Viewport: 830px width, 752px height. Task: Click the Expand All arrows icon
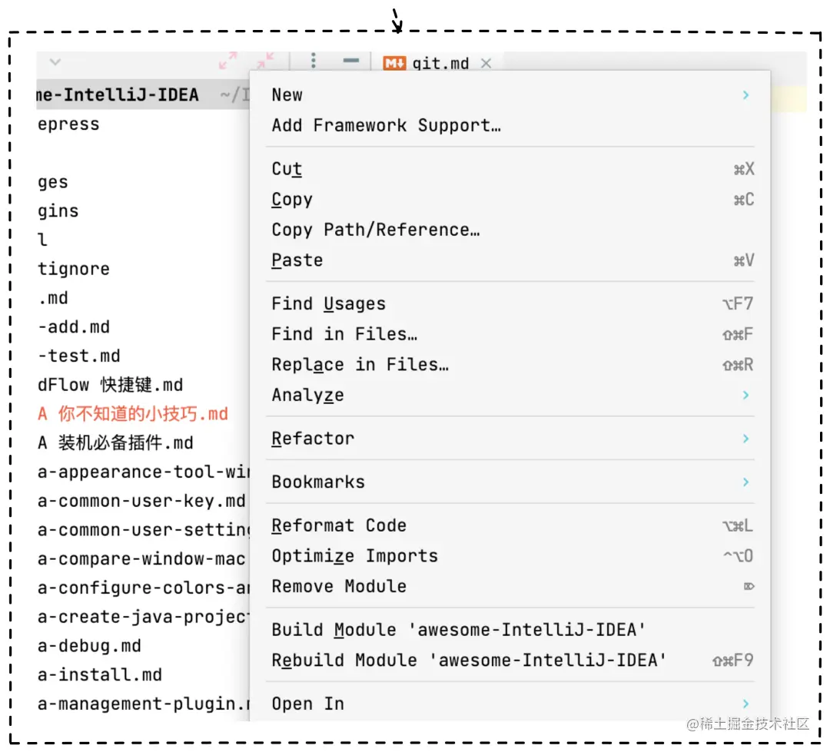(x=228, y=61)
